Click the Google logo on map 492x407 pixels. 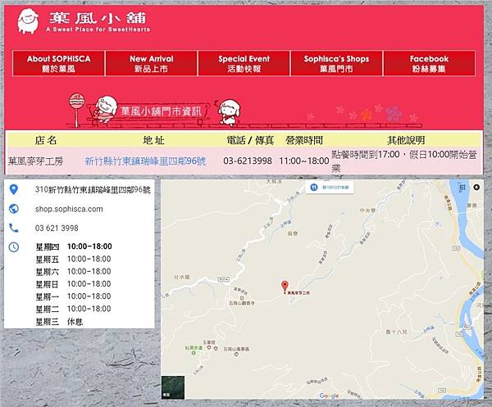click(329, 396)
